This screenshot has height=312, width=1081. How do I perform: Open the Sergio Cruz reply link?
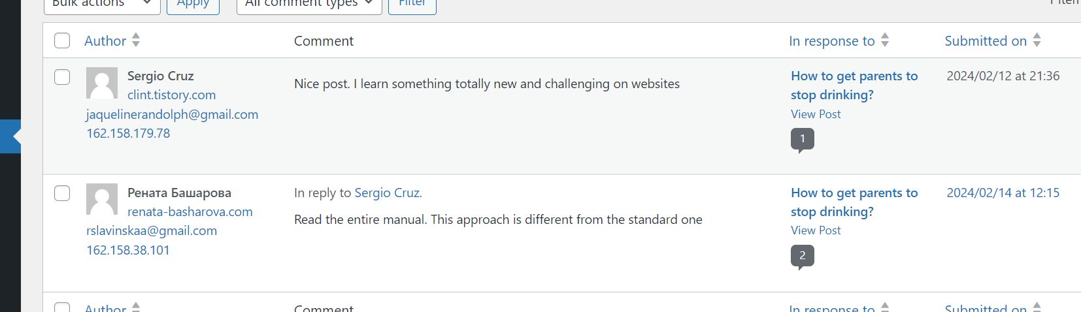coord(388,193)
